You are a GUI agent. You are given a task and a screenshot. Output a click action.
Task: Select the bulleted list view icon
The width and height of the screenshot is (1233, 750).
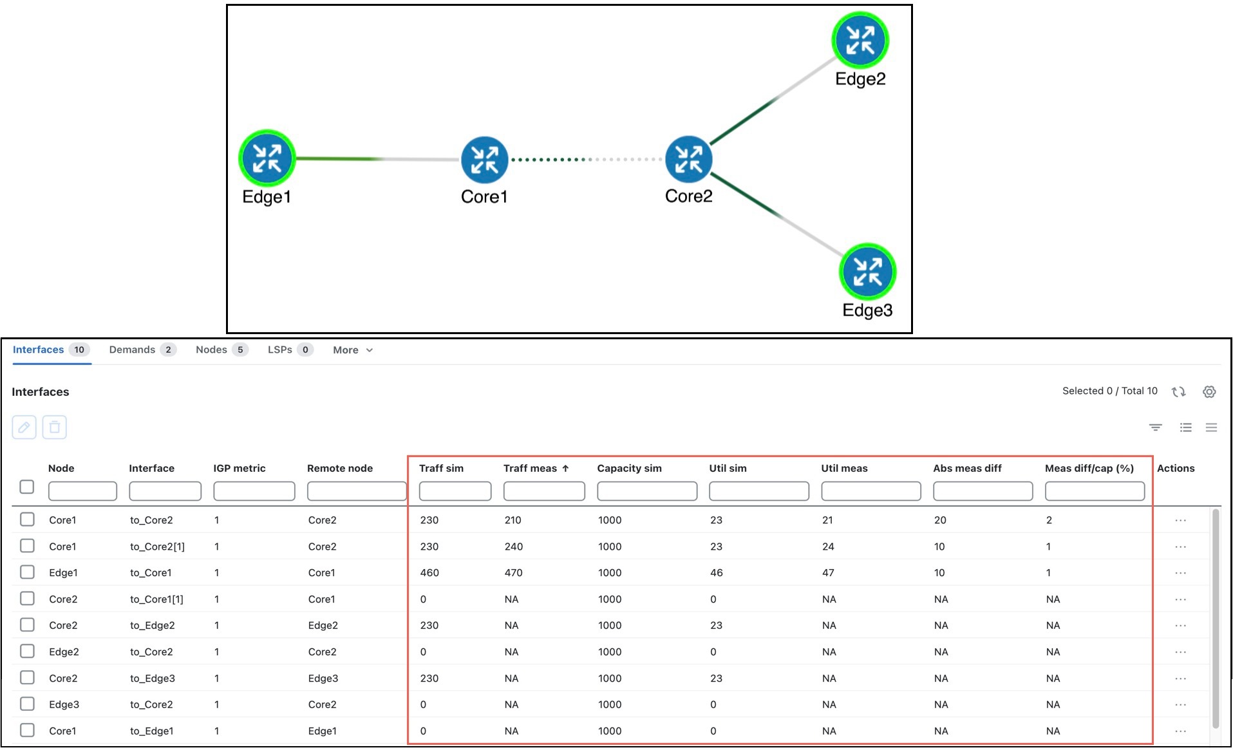point(1185,427)
